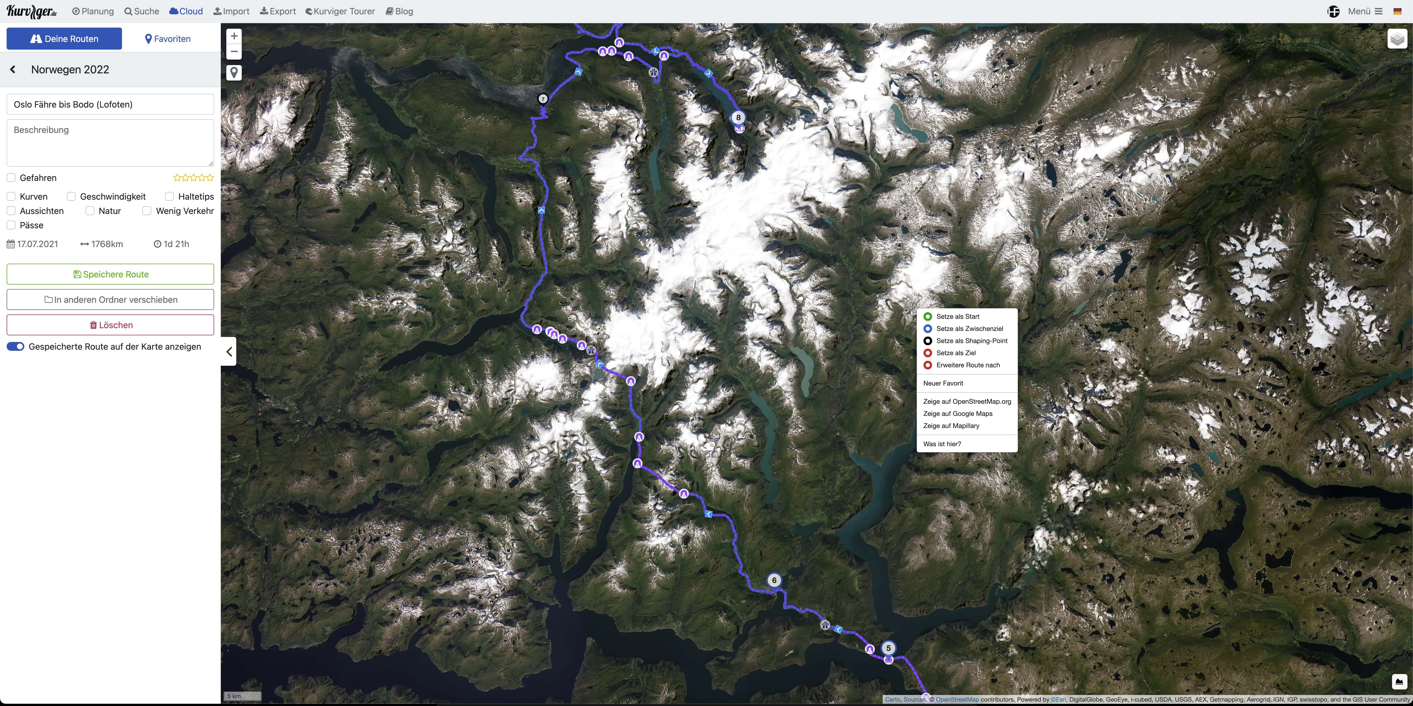Open the Planung menu
Viewport: 1413px width, 706px height.
click(x=93, y=11)
